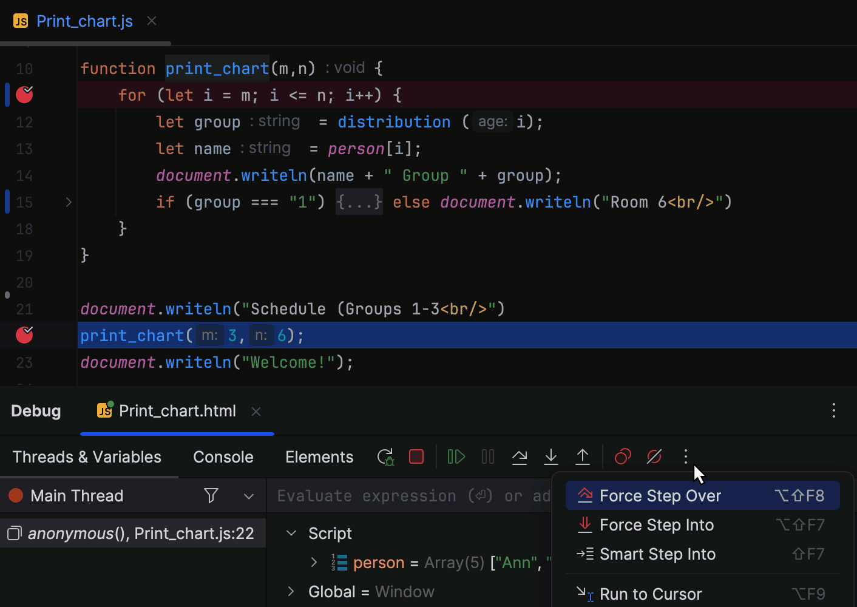
Task: Expand the Global Window node
Action: click(291, 592)
